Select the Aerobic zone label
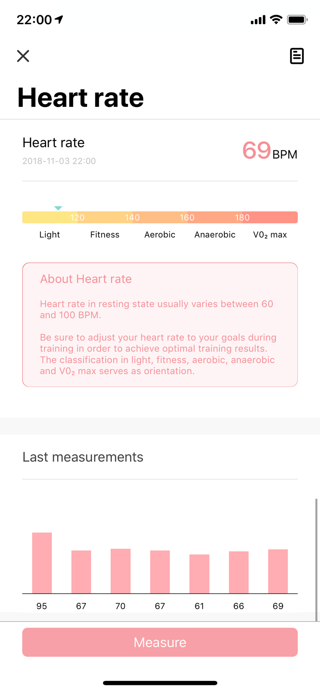Screen dimensions: 320x692 click(160, 235)
